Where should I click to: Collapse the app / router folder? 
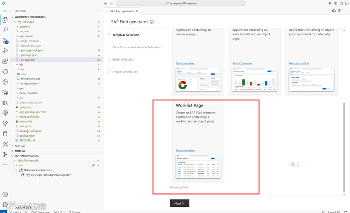tap(26, 36)
